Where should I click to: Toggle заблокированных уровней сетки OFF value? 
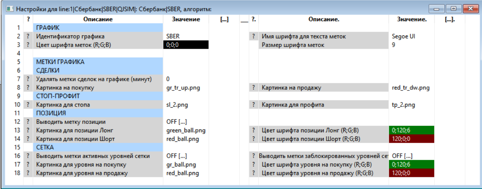[402, 156]
